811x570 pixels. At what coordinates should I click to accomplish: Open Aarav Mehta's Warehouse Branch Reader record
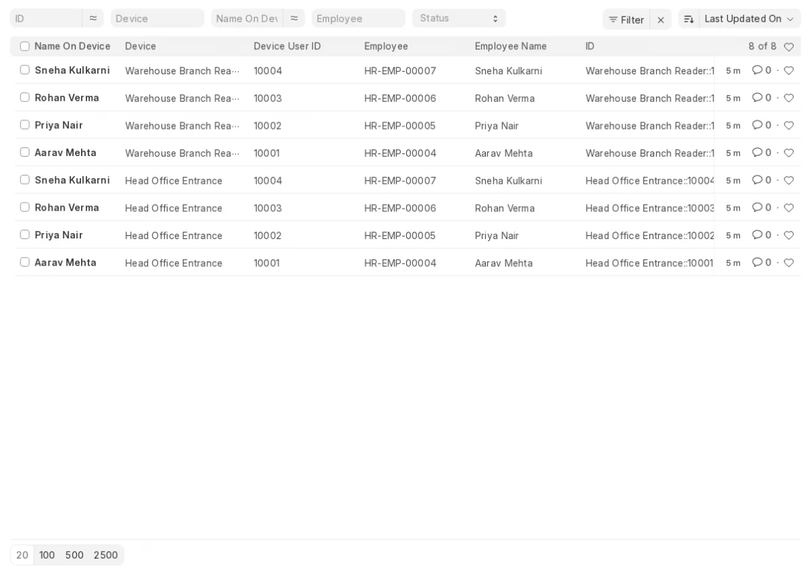pyautogui.click(x=66, y=153)
